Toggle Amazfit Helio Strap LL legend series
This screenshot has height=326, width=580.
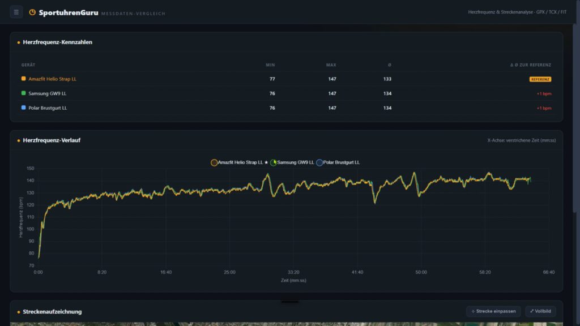[x=240, y=162]
